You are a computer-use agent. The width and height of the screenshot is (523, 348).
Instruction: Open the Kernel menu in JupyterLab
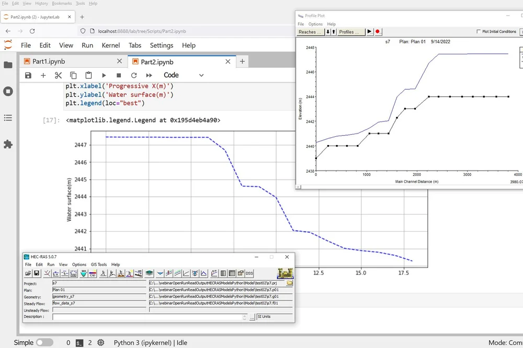pyautogui.click(x=111, y=45)
